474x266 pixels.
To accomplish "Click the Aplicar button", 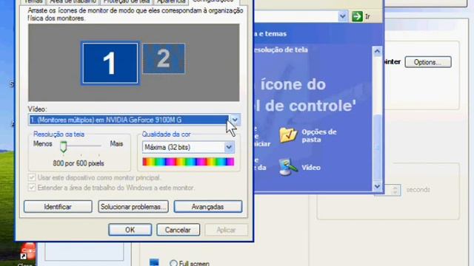I will pos(226,230).
